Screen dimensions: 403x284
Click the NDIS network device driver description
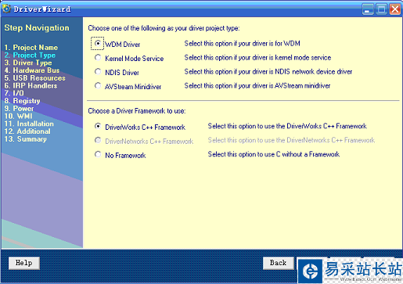(268, 71)
